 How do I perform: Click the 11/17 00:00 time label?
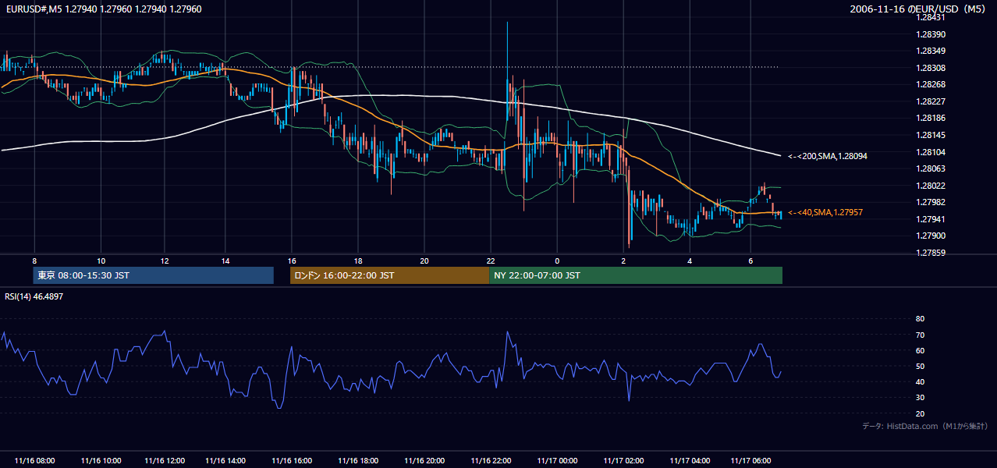click(556, 461)
